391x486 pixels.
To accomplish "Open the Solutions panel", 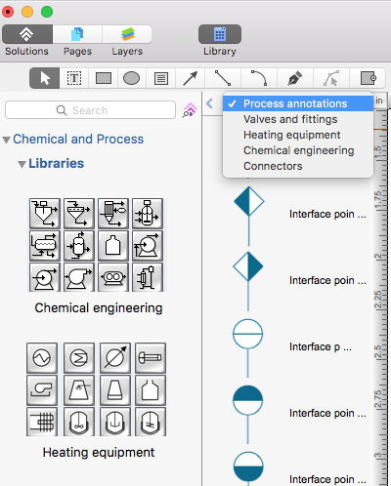I will tap(26, 34).
